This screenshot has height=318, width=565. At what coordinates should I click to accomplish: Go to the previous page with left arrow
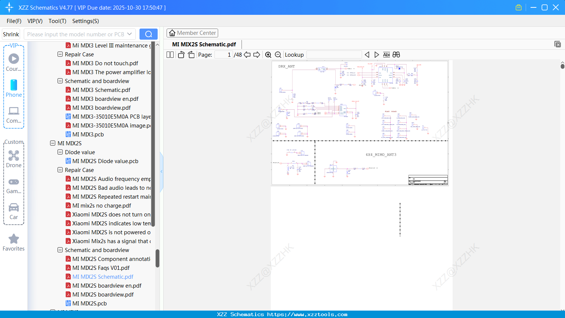(x=247, y=55)
